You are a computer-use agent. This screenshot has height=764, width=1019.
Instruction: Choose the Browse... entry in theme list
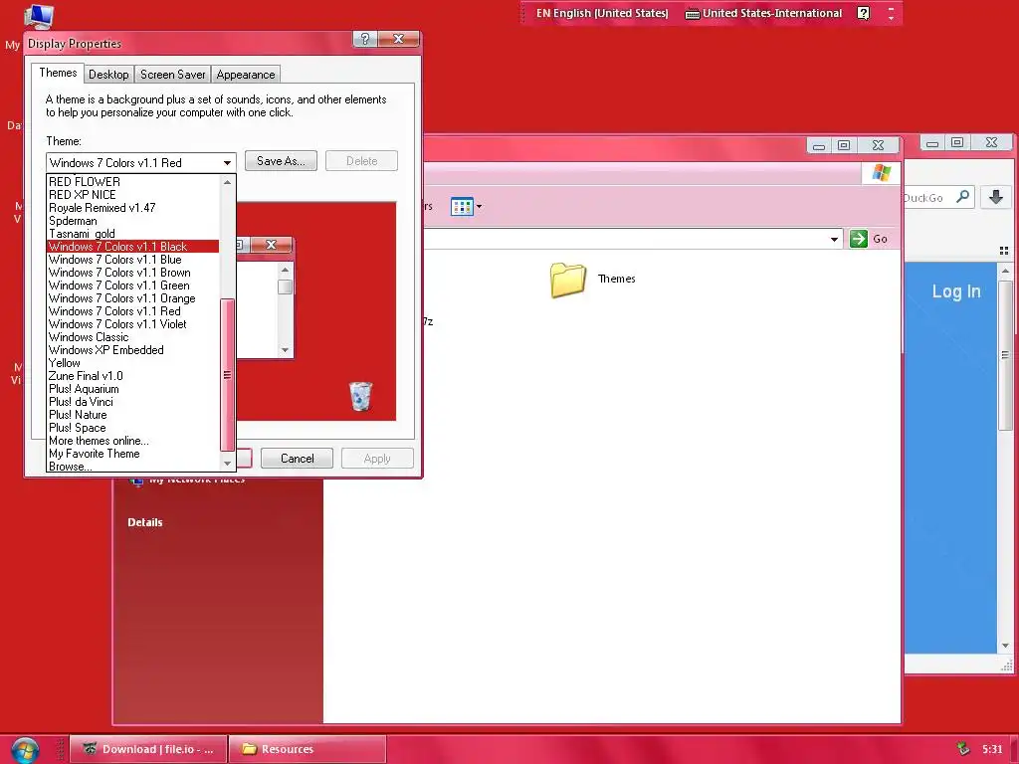pos(132,467)
